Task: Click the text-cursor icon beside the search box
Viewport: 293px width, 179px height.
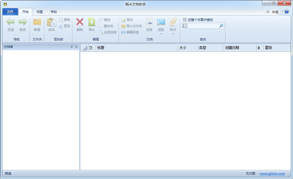Action: point(185,26)
